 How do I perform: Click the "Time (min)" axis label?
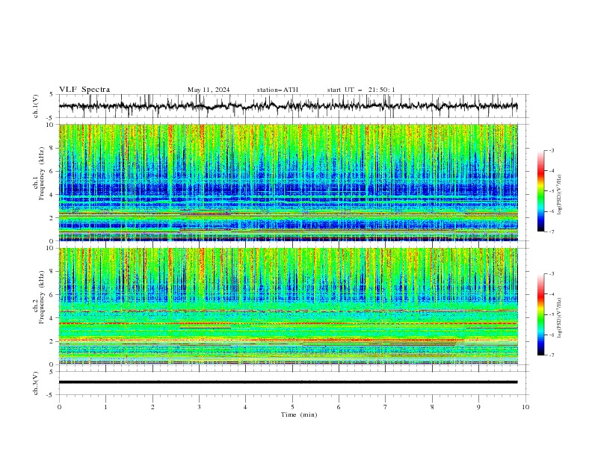coord(299,414)
